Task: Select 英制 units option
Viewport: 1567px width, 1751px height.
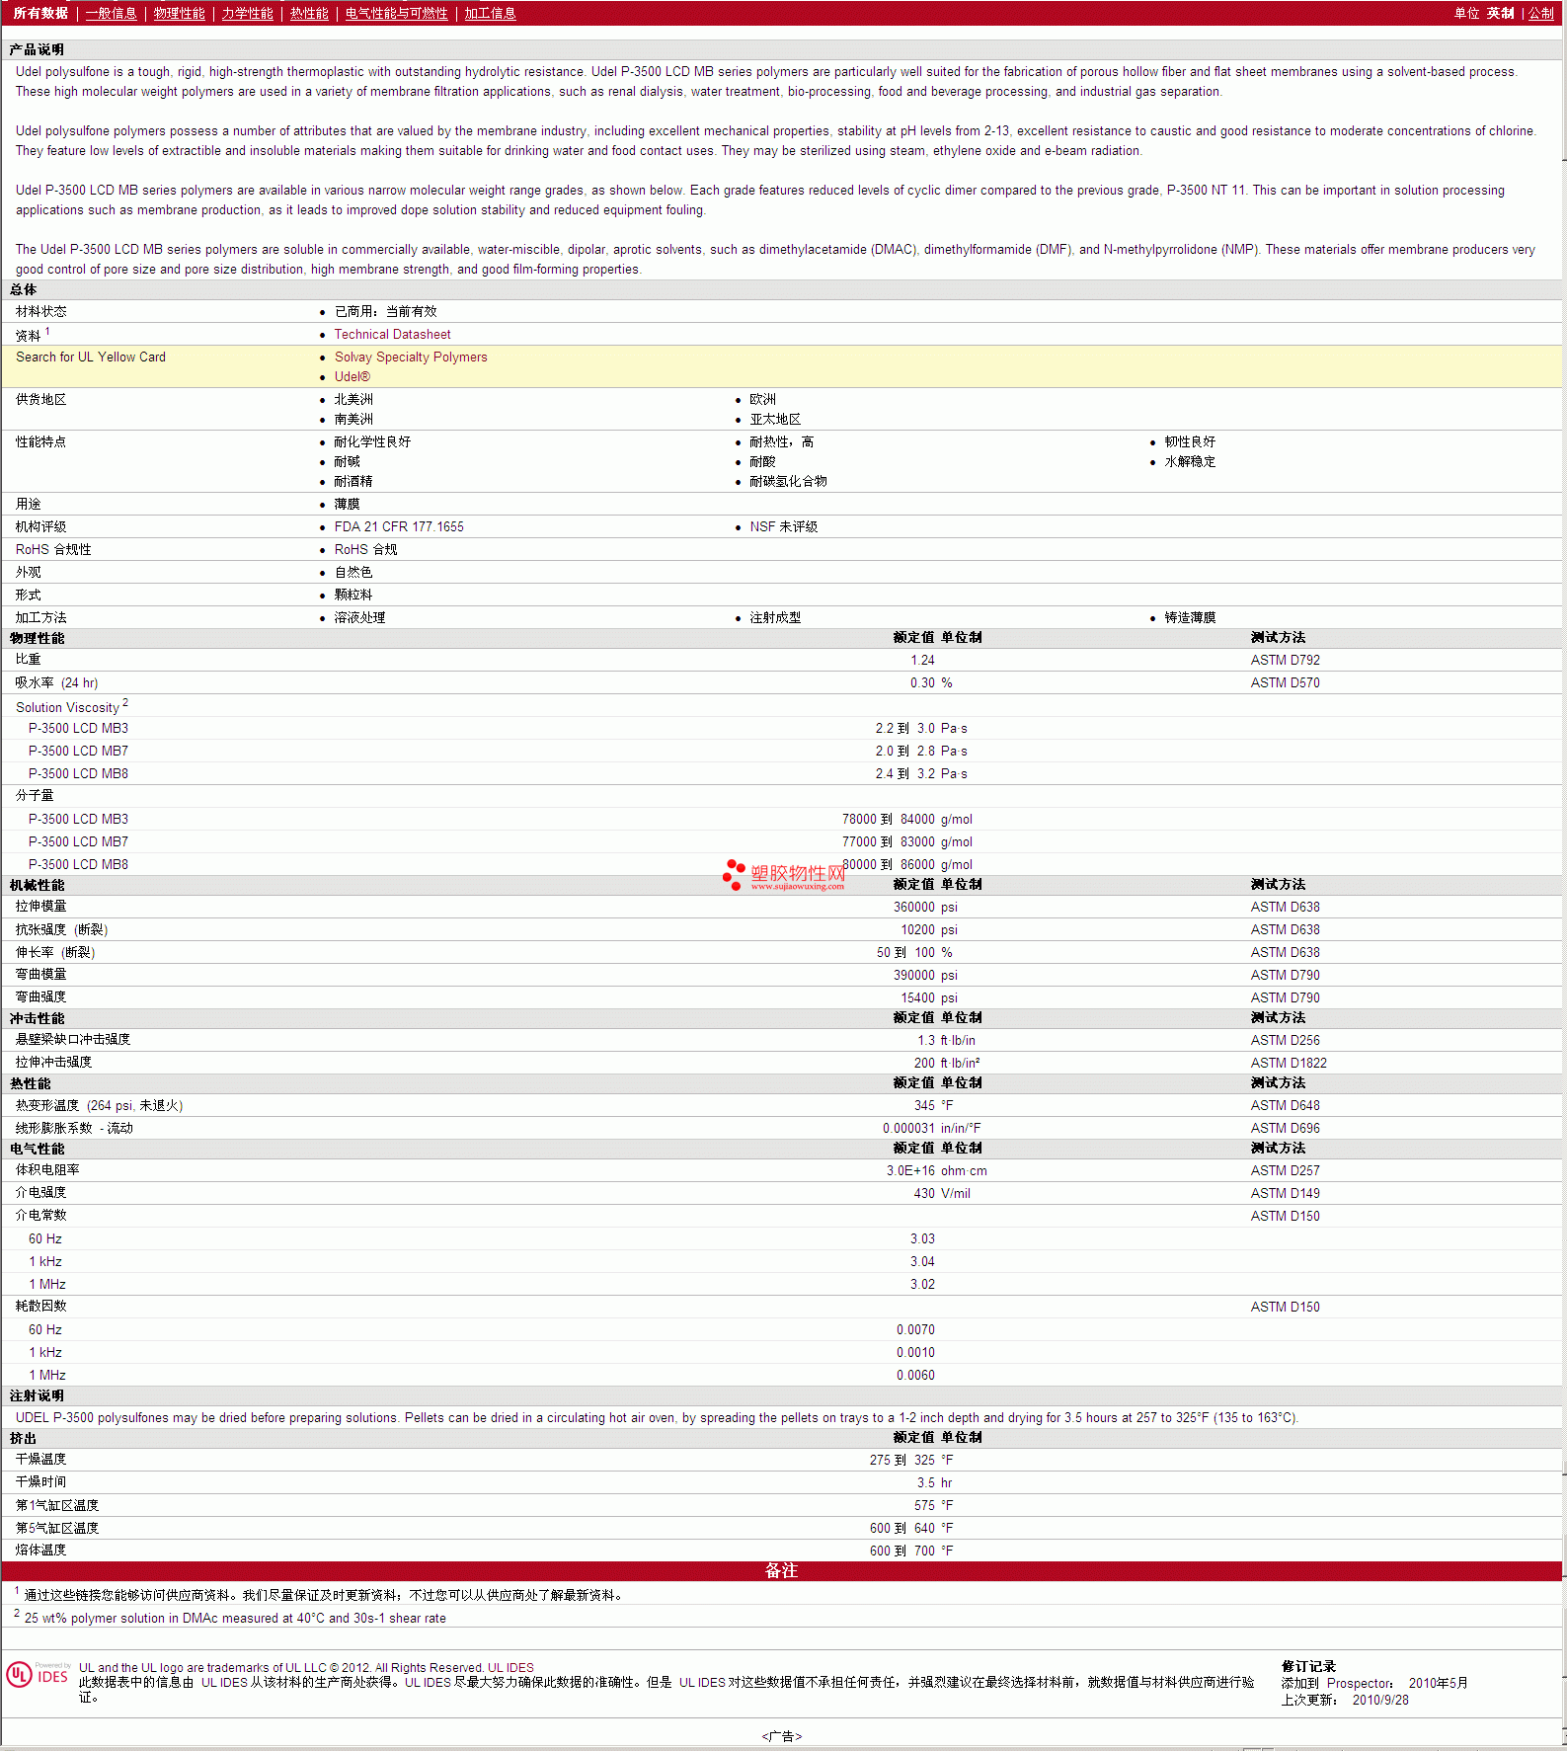Action: coord(1500,13)
